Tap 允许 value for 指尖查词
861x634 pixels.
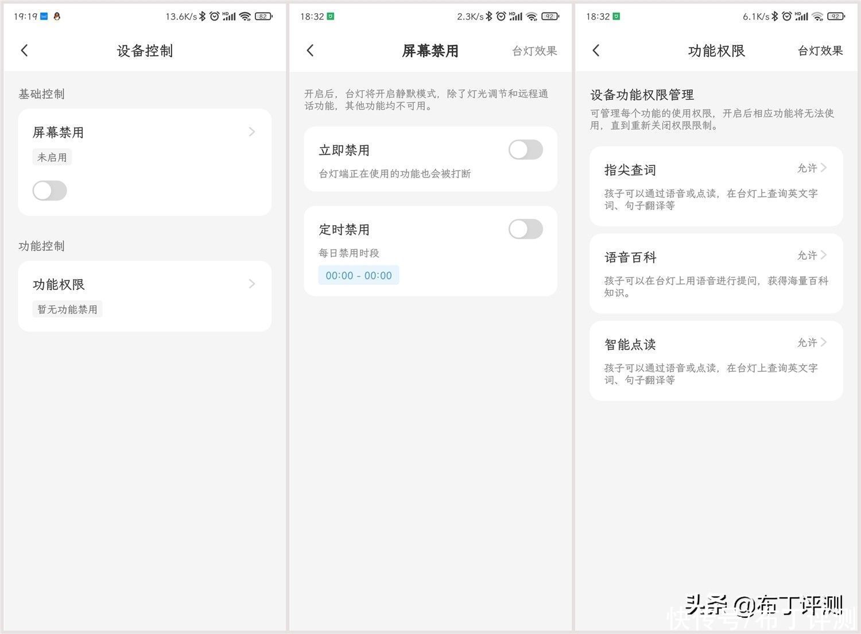click(x=807, y=168)
